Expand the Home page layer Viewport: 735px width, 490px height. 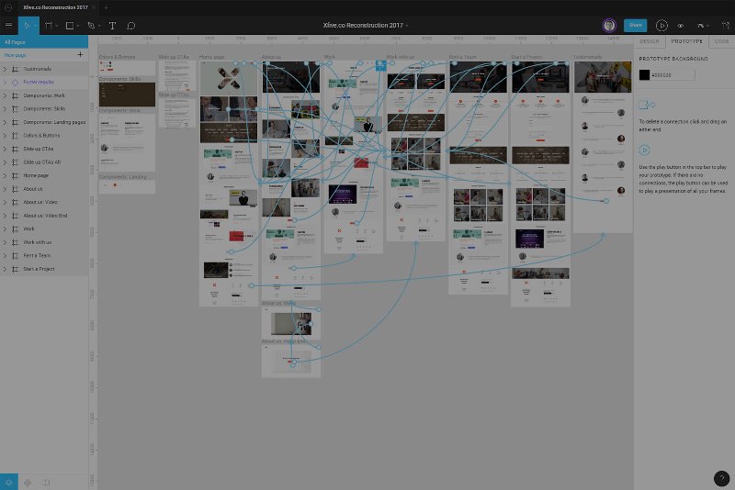pos(5,175)
